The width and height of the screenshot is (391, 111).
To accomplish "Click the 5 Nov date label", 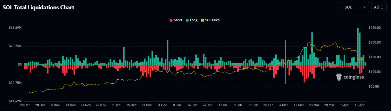I will point(55,105).
